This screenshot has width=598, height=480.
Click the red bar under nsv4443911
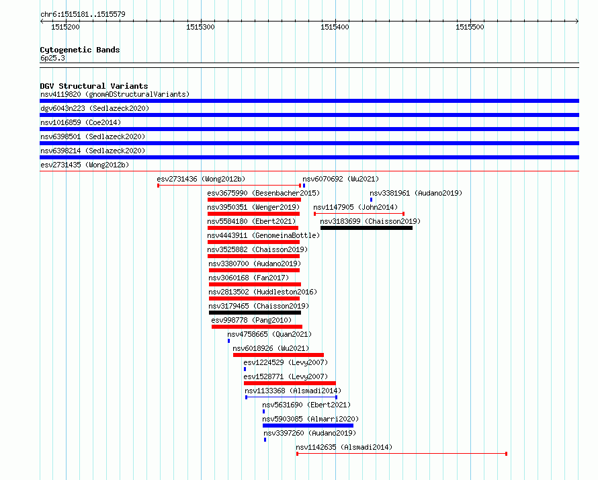pyautogui.click(x=253, y=242)
